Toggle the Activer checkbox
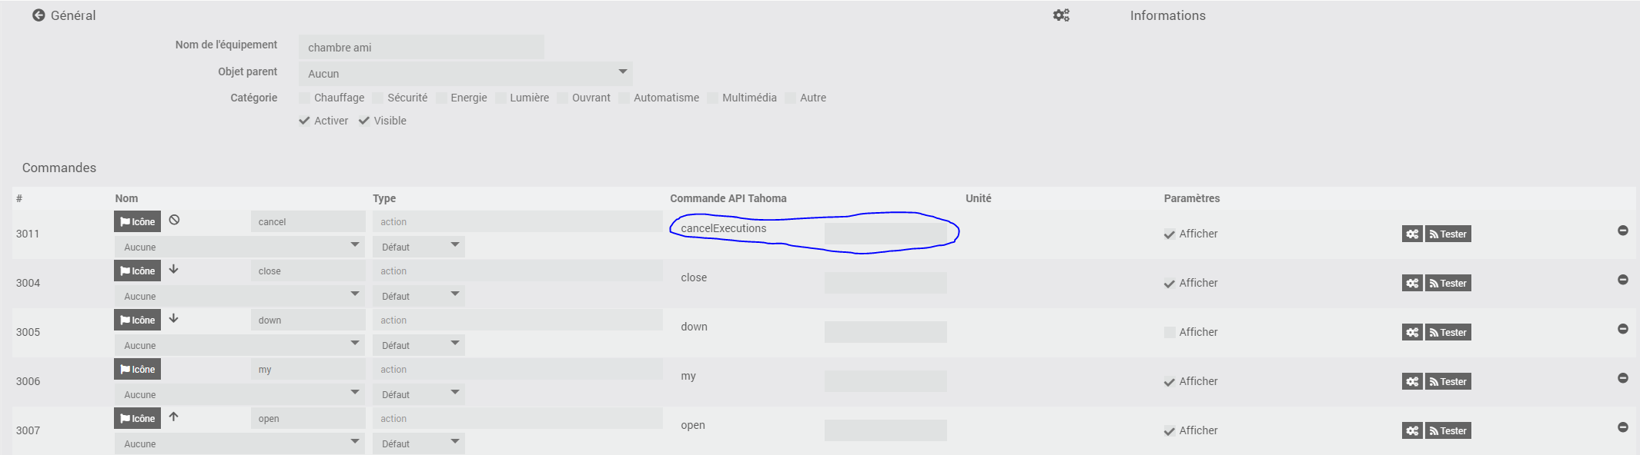The width and height of the screenshot is (1640, 455). point(305,121)
